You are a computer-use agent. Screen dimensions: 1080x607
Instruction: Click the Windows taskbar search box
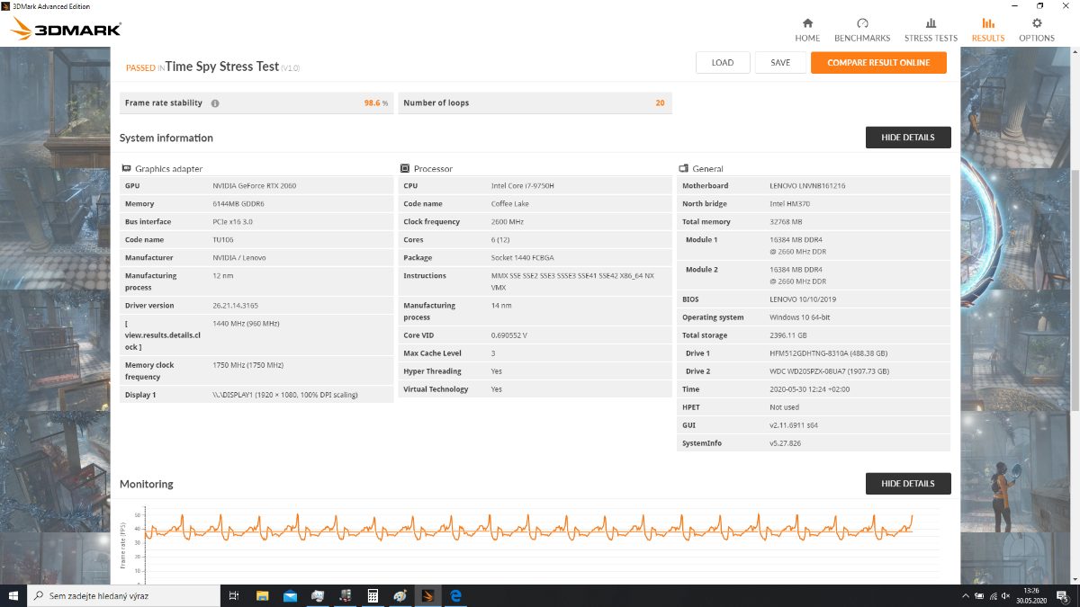click(x=124, y=595)
